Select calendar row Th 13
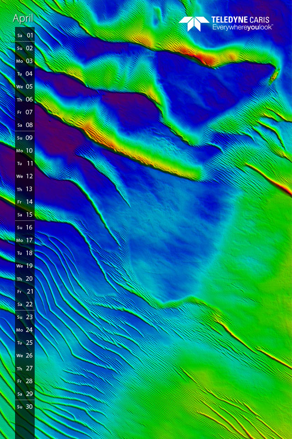 pyautogui.click(x=25, y=189)
